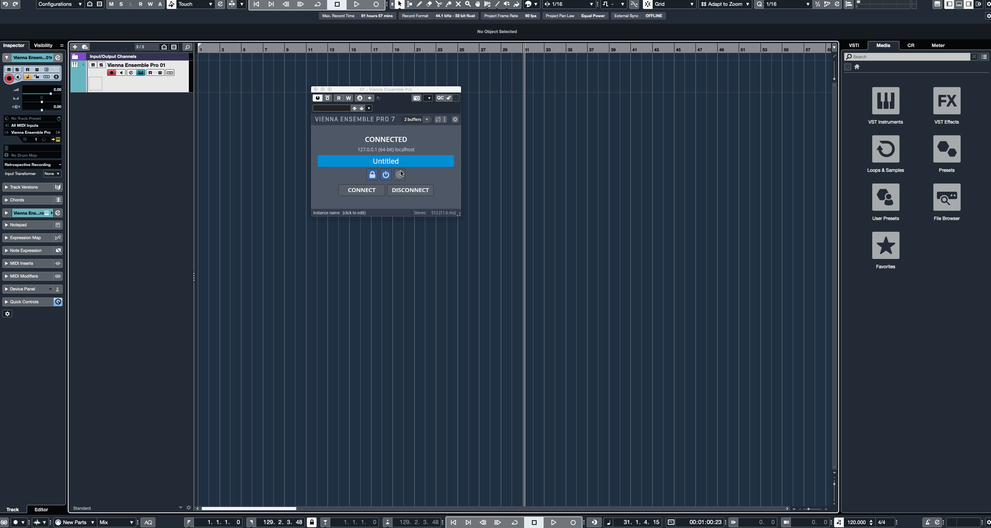This screenshot has width=991, height=528.
Task: Click the track list search magnifier
Action: [187, 47]
